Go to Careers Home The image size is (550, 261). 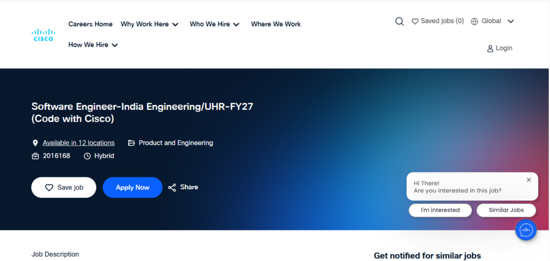point(90,24)
